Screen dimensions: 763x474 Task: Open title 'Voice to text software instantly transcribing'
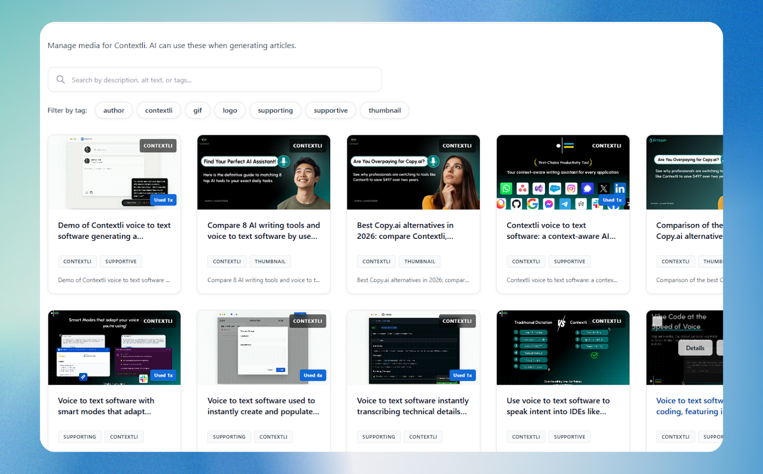[x=413, y=406]
